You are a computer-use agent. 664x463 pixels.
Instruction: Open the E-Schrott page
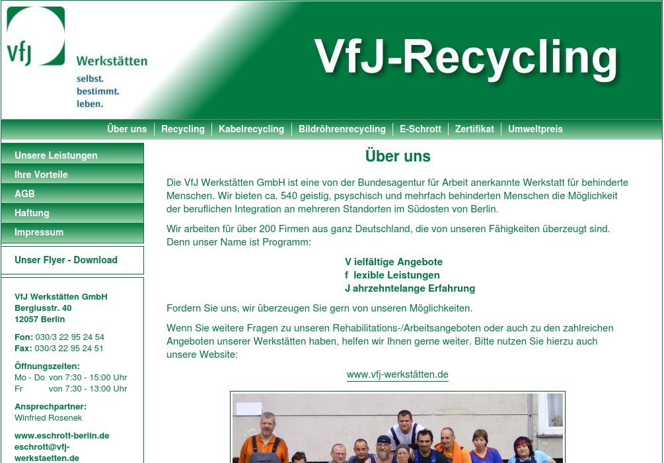pyautogui.click(x=420, y=129)
